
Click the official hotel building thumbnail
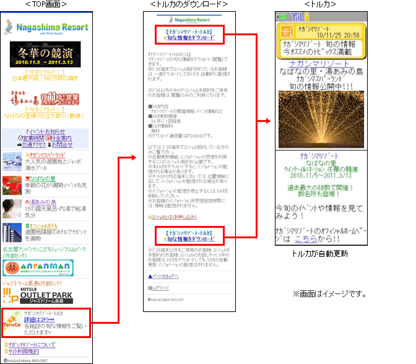coord(12,232)
